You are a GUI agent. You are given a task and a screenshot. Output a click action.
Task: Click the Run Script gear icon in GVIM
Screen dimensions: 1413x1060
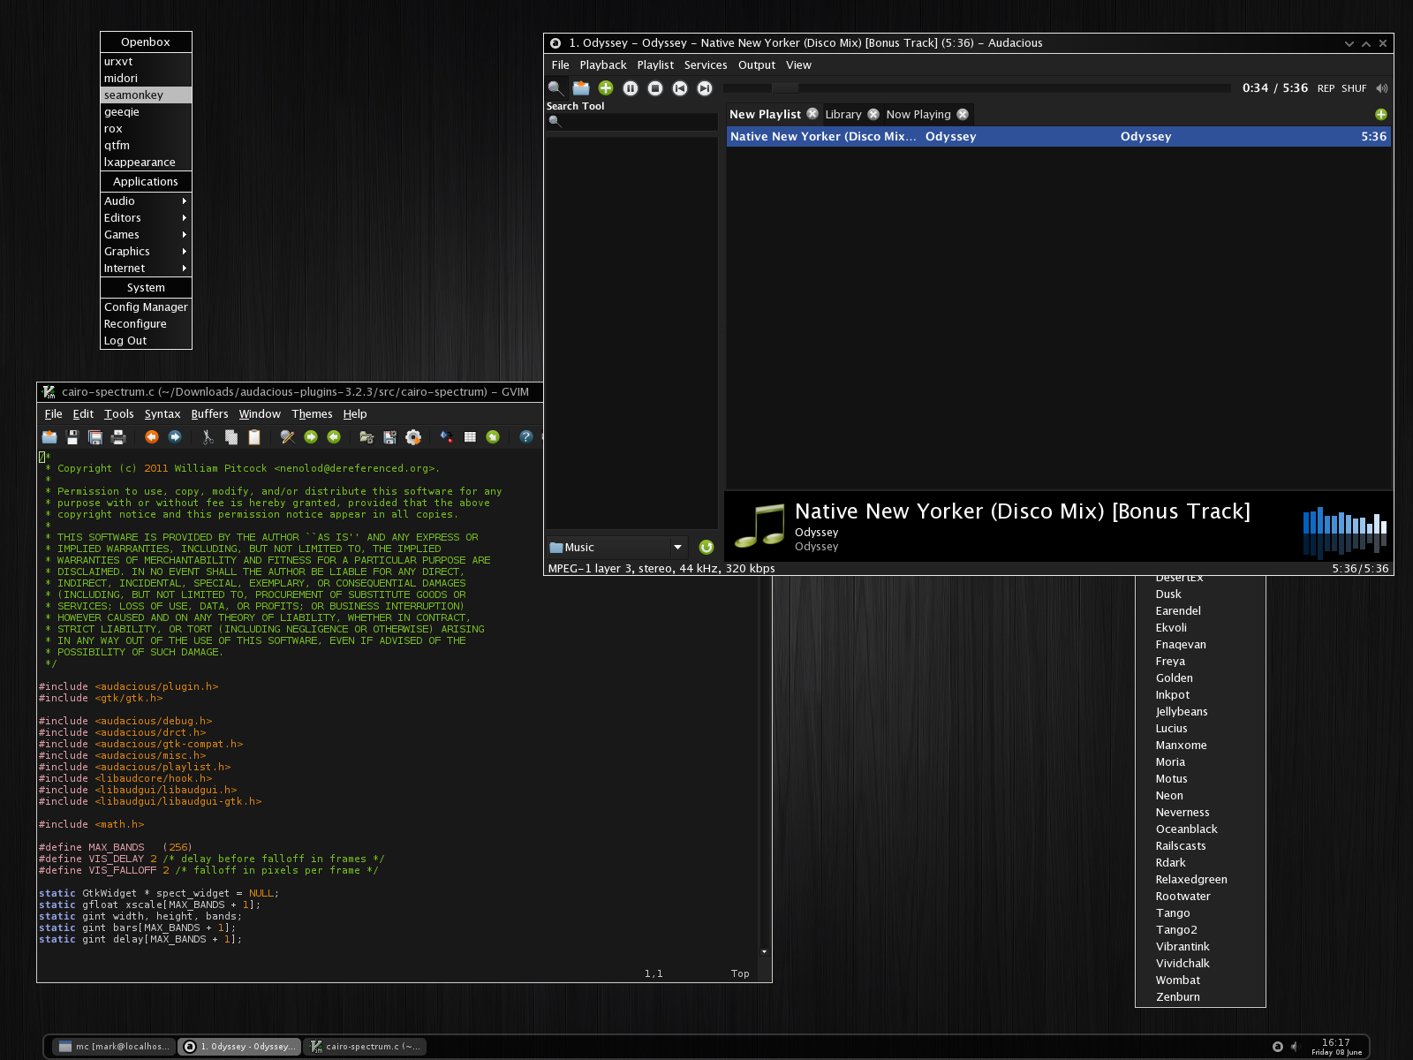click(413, 436)
